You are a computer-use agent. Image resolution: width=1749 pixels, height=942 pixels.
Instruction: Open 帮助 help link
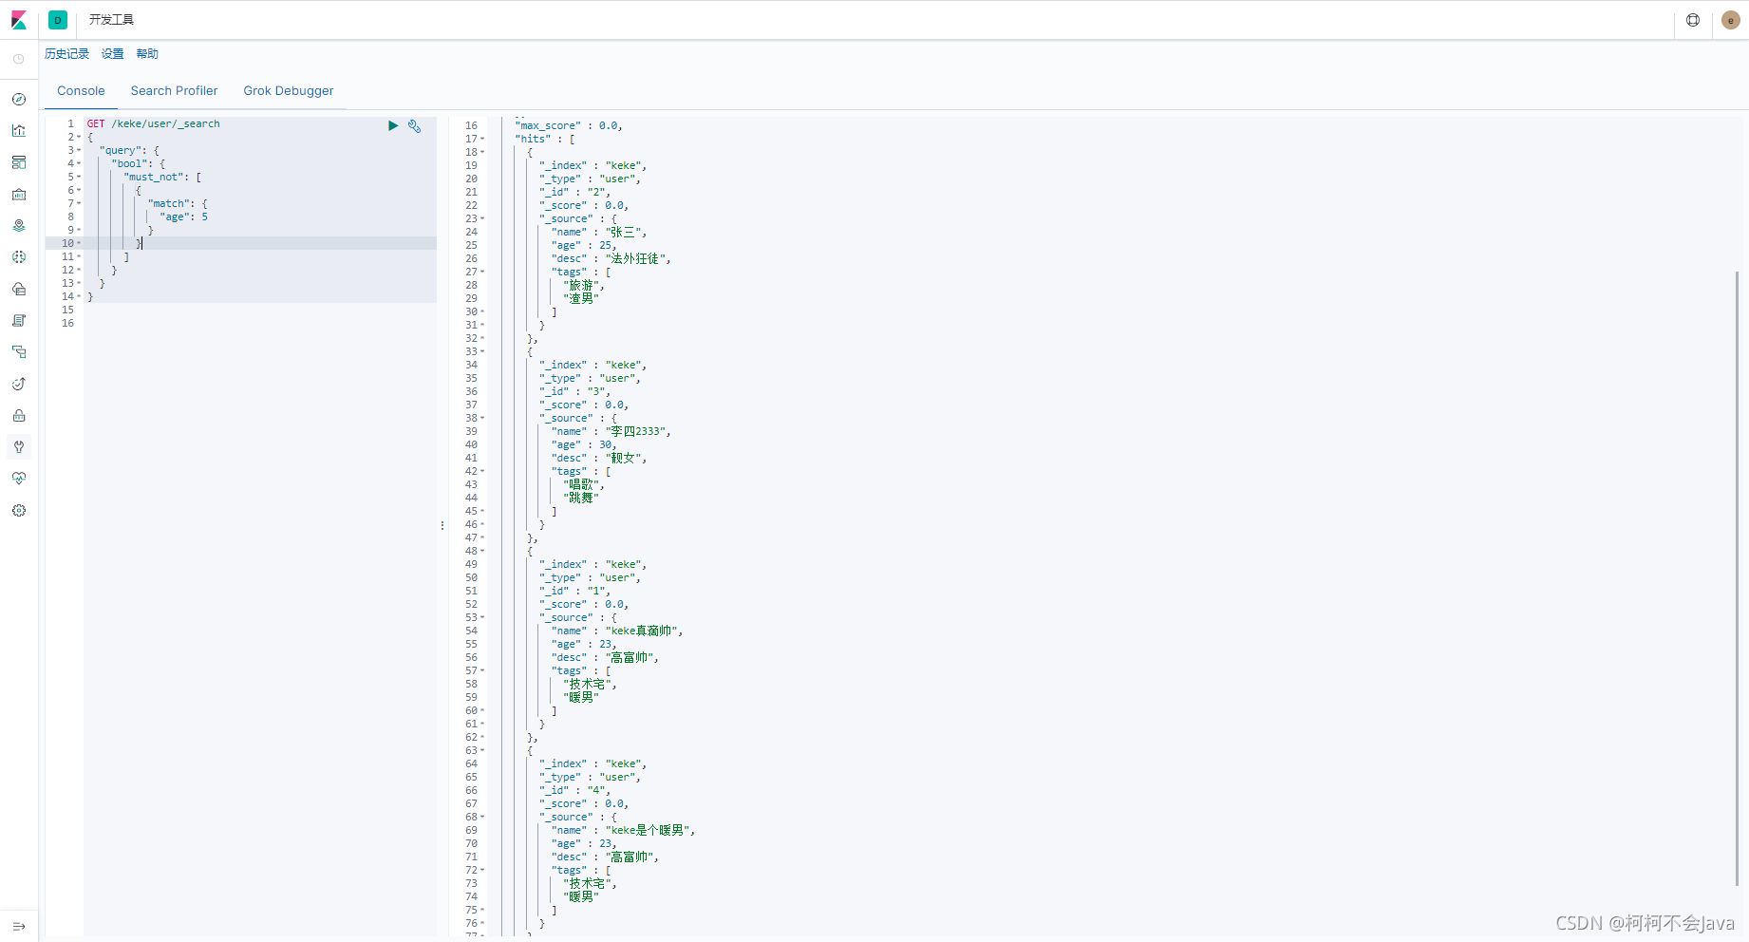coord(147,54)
